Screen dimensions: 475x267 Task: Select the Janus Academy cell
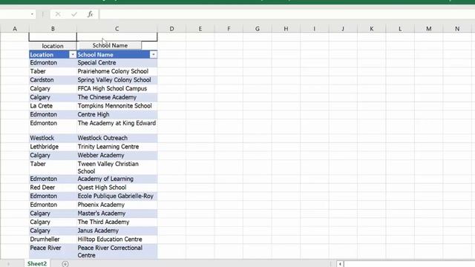point(117,231)
